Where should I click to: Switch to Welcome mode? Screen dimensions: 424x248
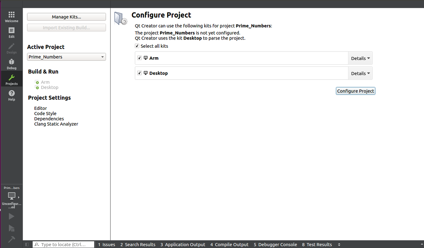11,17
